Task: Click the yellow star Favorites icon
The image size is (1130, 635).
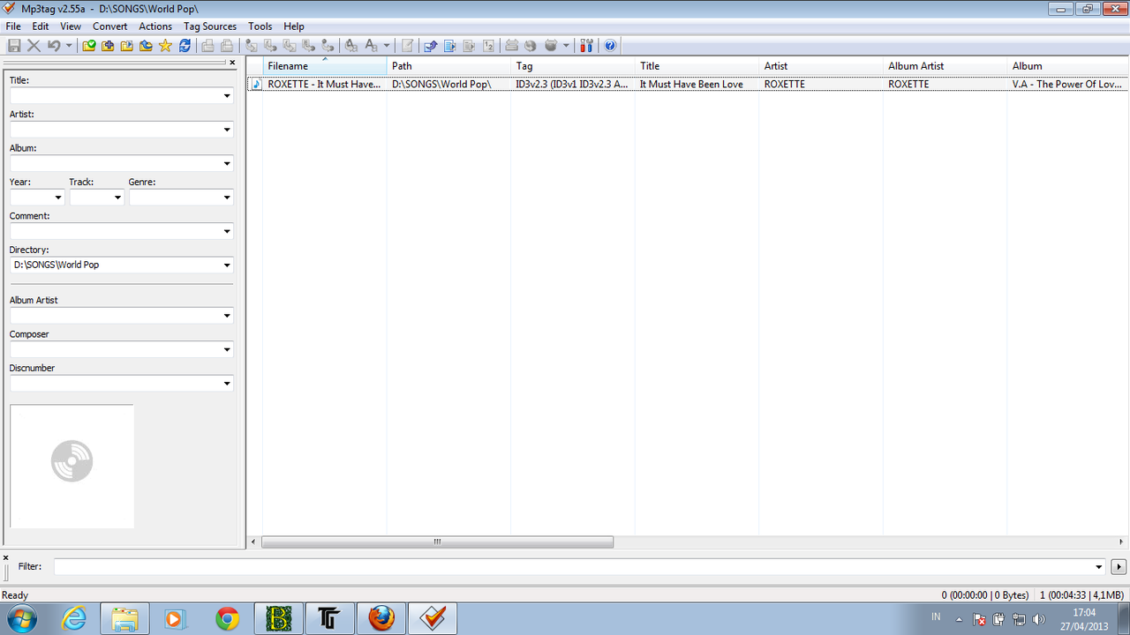Action: 165,46
